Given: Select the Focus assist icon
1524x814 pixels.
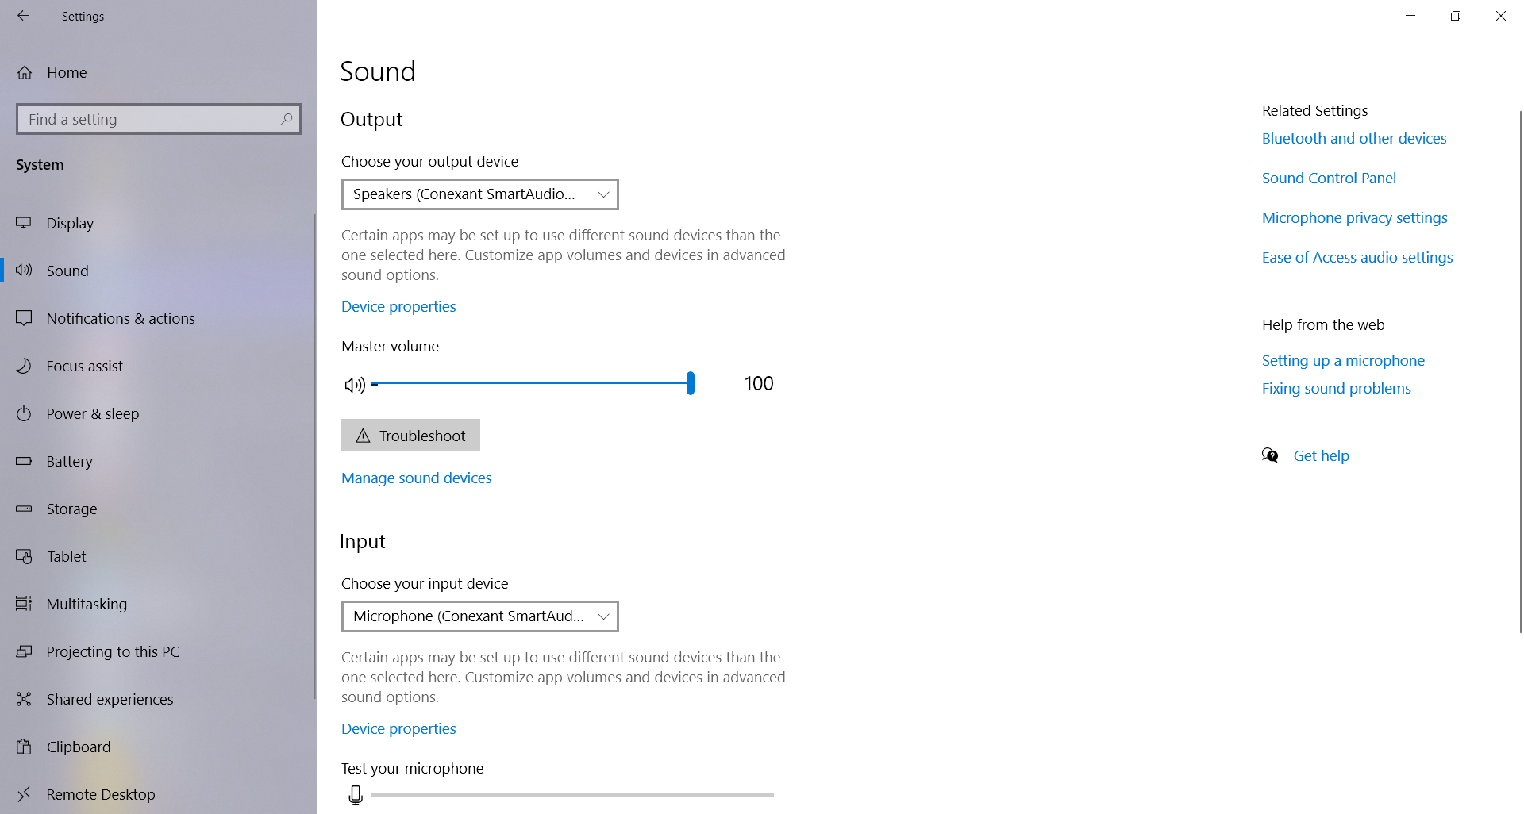Looking at the screenshot, I should [x=25, y=366].
